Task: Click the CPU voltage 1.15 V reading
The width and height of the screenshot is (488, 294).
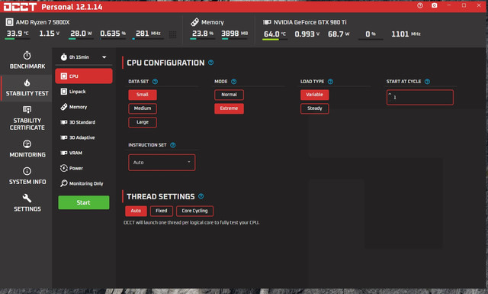Action: [49, 34]
